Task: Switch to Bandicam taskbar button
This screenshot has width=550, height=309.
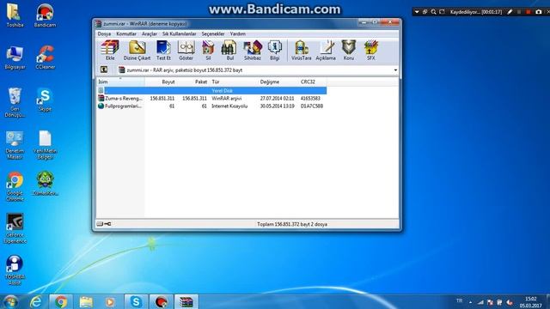Action: pos(161,302)
